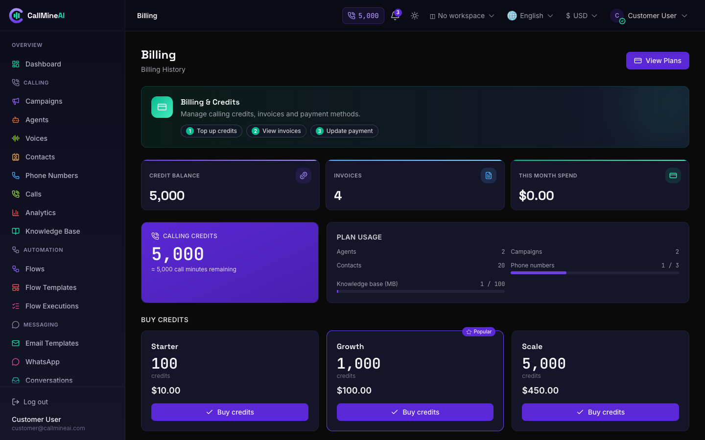Buy credits for the Starter pack
This screenshot has height=440, width=705.
(x=230, y=412)
